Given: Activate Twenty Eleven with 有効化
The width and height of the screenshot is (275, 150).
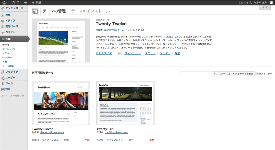Looking at the screenshot, I should (35, 140).
